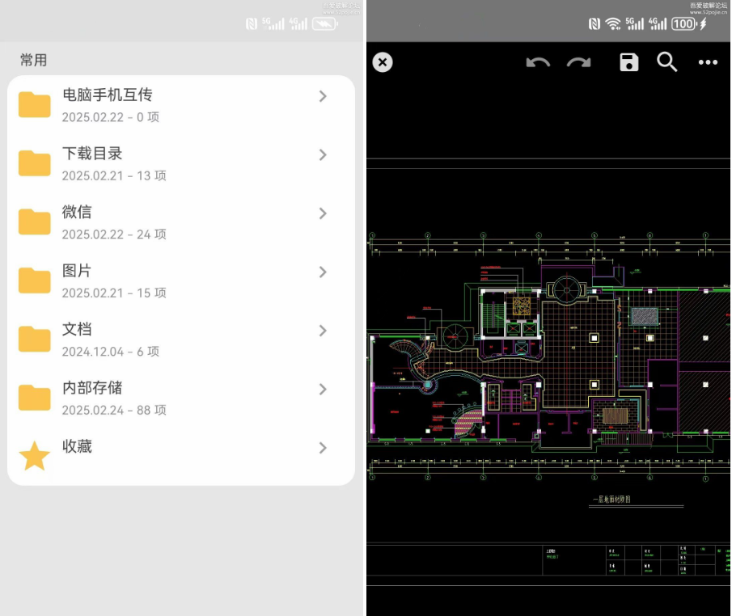Tap the 微信 folder icon
Viewport: 732px width, 616px height.
(35, 222)
